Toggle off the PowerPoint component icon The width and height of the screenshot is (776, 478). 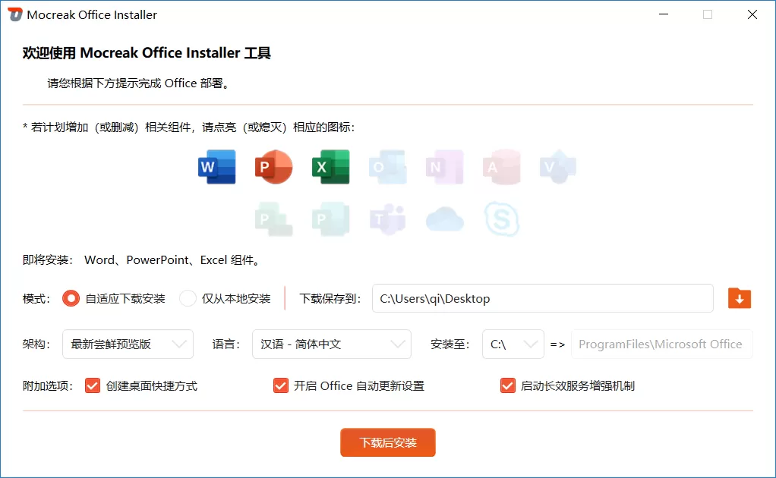click(273, 167)
